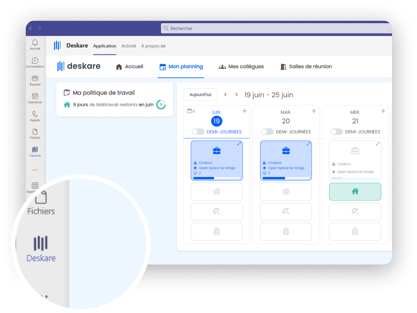Select the umbrella absence icon for Wednesday 21
417x313 pixels.
[355, 211]
